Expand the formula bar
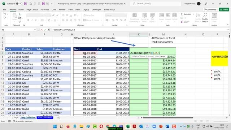Screen dimensions: 231x130 click(x=228, y=30)
